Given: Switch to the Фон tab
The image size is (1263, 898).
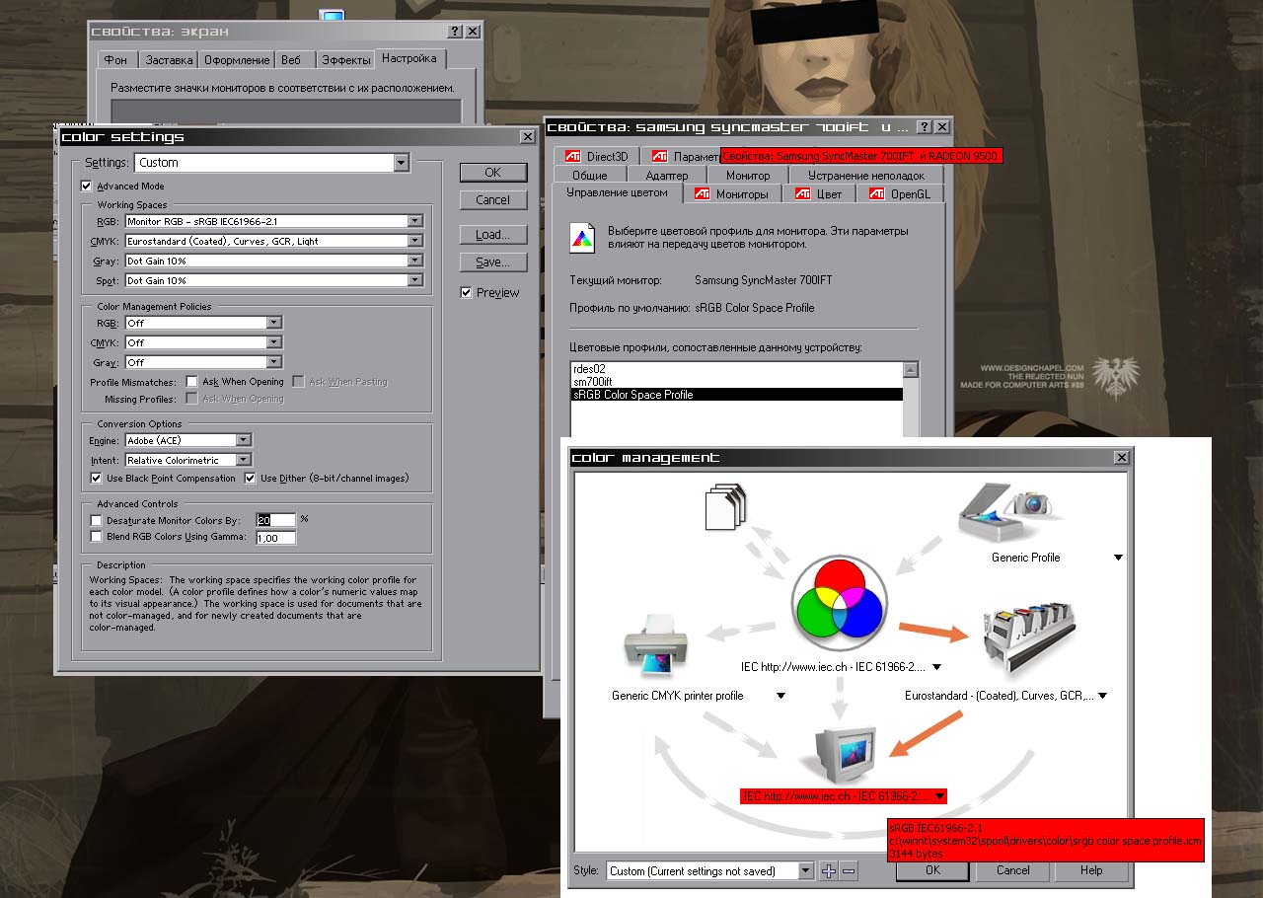Looking at the screenshot, I should [x=115, y=60].
